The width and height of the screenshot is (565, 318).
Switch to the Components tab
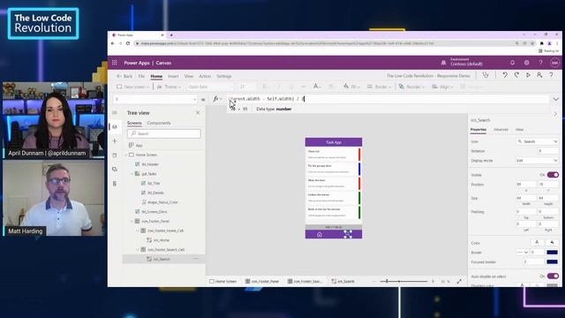point(159,123)
